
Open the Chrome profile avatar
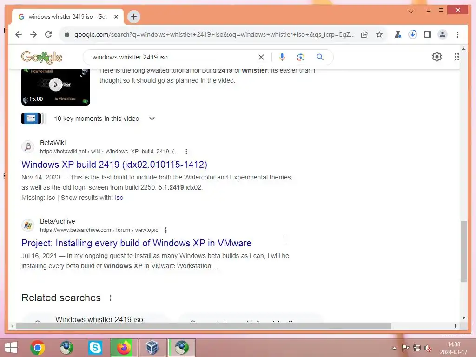pos(443,34)
